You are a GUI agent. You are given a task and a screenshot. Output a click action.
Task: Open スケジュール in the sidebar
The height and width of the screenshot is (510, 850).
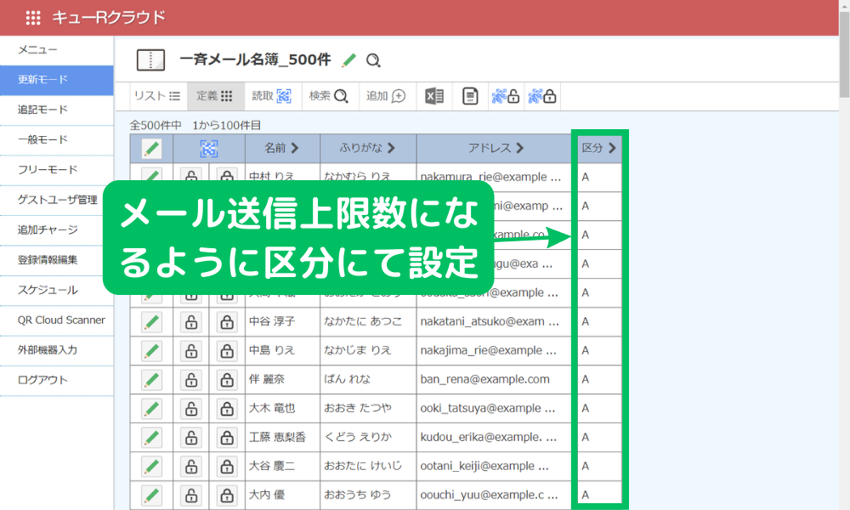[56, 290]
